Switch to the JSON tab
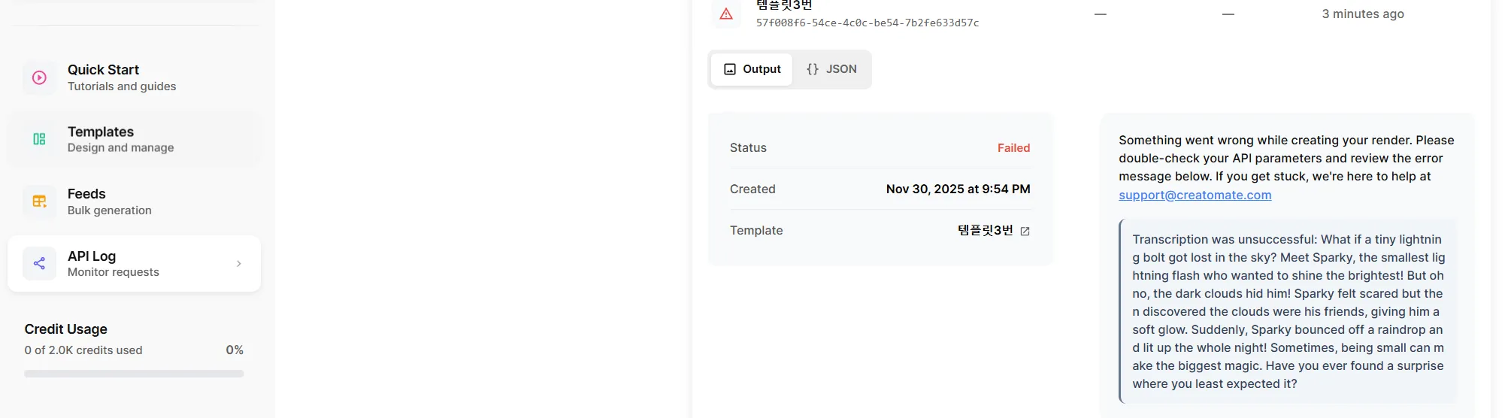Screen dimensions: 1511x418 tap(831, 69)
